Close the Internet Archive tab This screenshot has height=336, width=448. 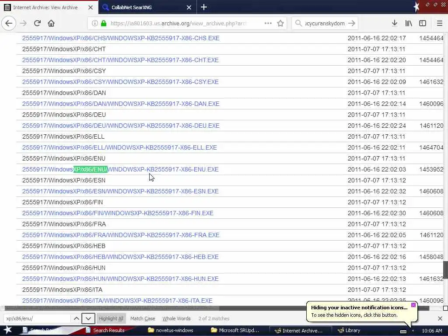91,7
